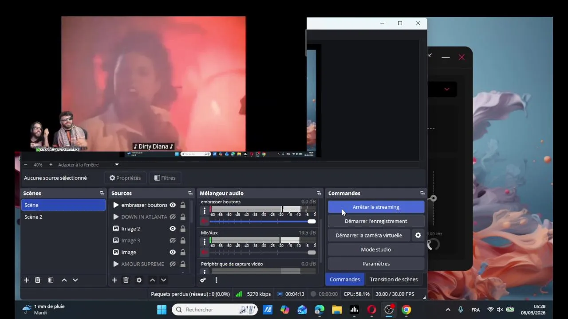The image size is (568, 319).
Task: Move scene up in Scènes panel
Action: coord(64,280)
